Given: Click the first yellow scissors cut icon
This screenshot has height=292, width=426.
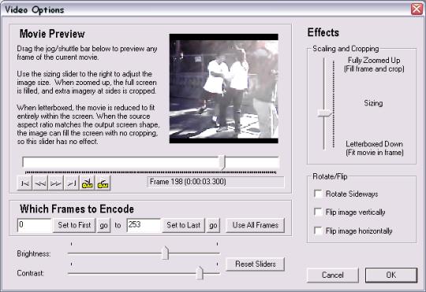Looking at the screenshot, I should [x=88, y=183].
